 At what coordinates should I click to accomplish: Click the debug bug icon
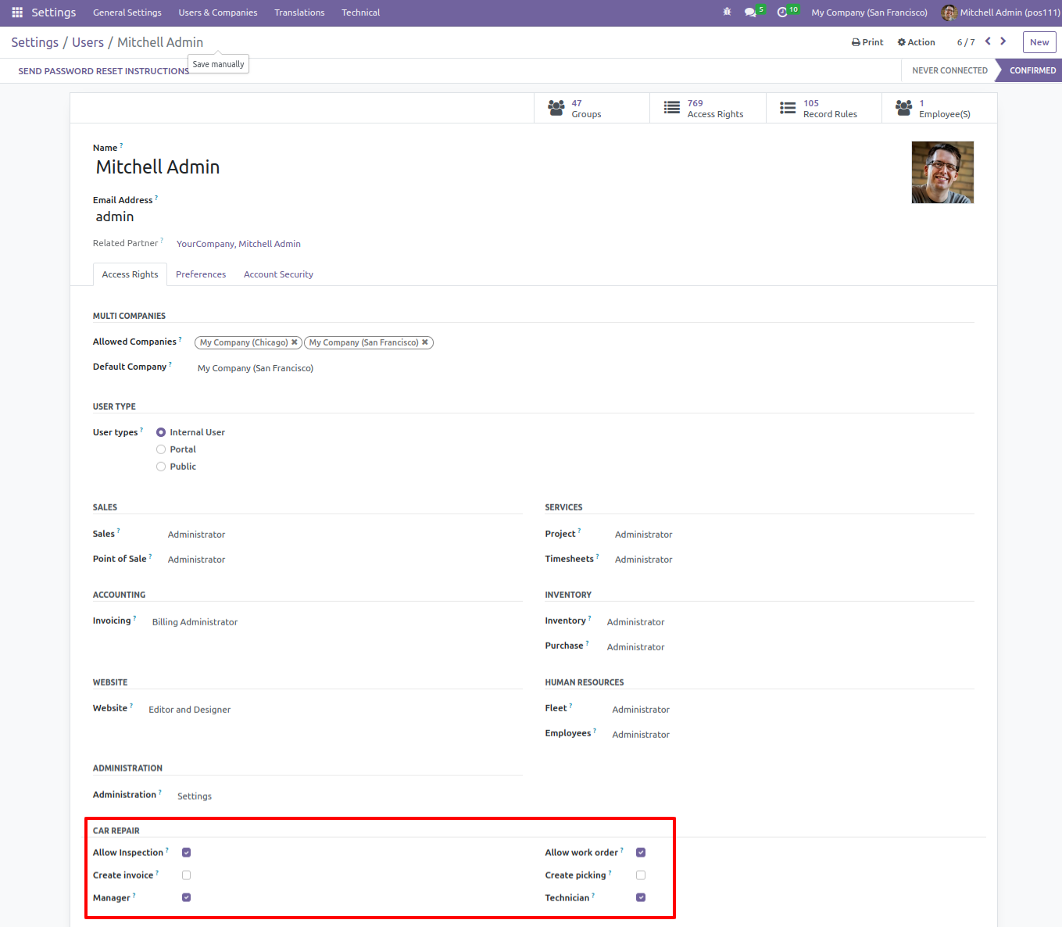tap(728, 13)
